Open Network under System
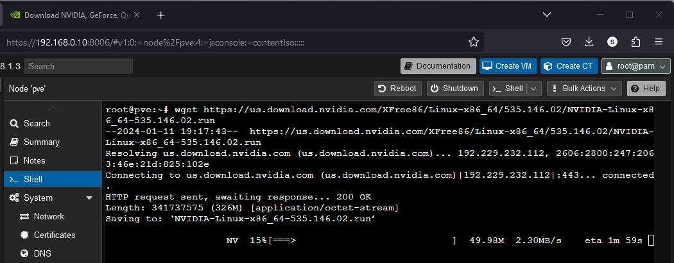Image resolution: width=674 pixels, height=263 pixels. tap(53, 217)
